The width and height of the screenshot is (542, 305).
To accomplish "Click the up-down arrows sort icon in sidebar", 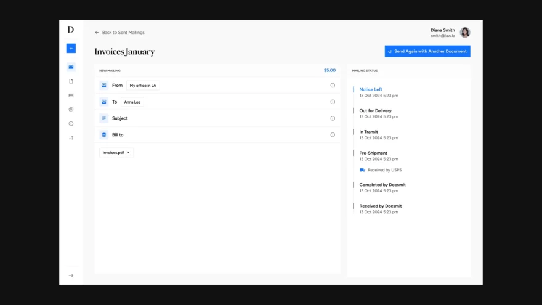I will [71, 137].
